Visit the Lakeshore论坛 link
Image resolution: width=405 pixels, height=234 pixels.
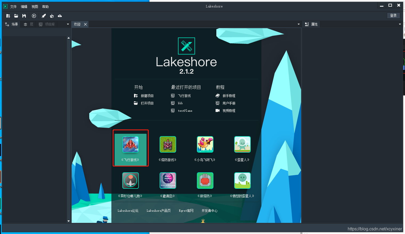click(128, 211)
